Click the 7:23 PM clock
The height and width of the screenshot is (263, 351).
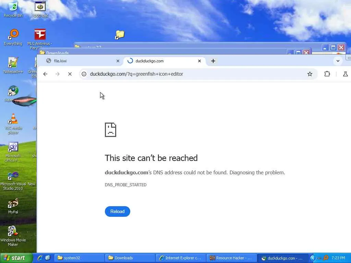click(338, 258)
